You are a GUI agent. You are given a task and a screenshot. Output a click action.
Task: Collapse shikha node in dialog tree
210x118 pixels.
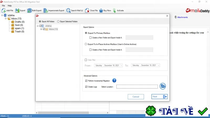pos(38,26)
